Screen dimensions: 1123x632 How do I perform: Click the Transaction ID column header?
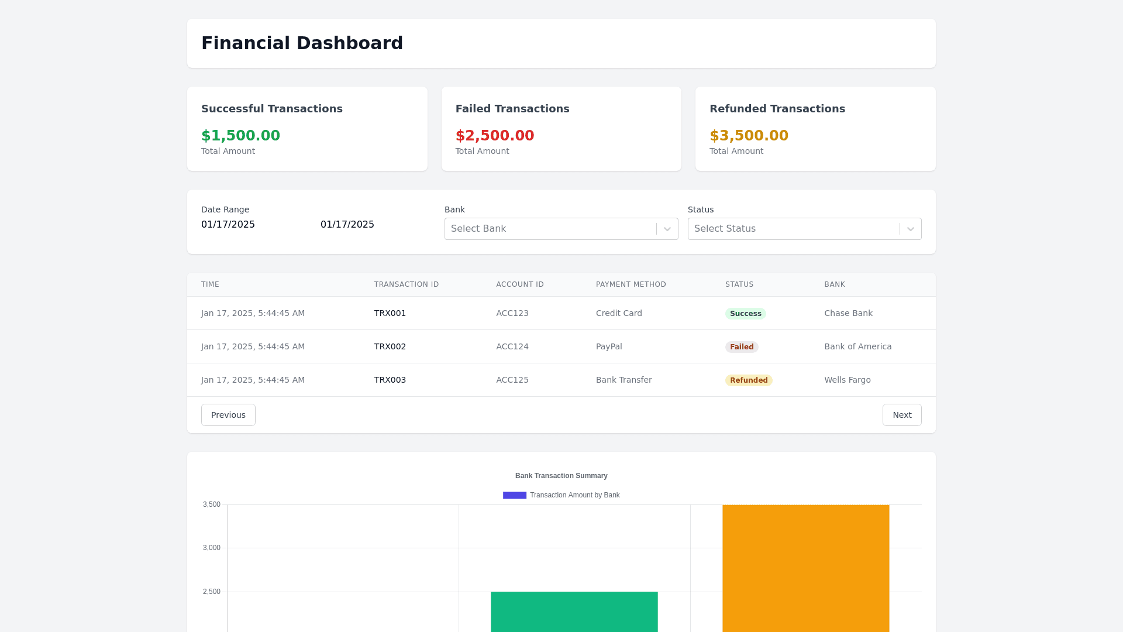pyautogui.click(x=406, y=284)
